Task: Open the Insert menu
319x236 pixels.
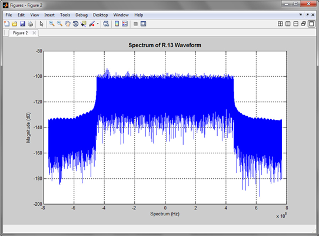Action: click(x=49, y=15)
